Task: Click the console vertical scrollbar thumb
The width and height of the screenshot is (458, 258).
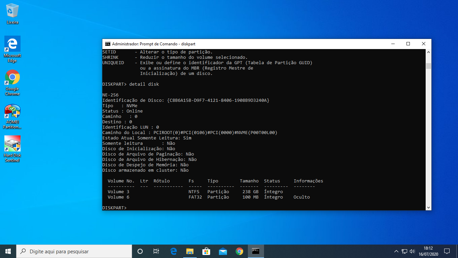Action: [428, 66]
